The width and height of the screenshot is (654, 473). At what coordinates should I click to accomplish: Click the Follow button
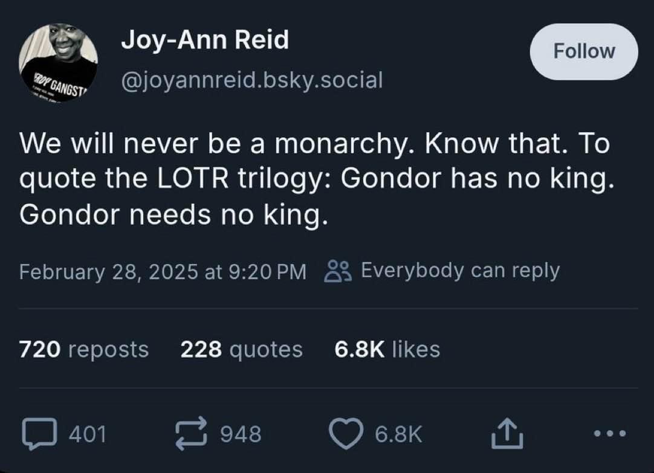click(x=583, y=52)
